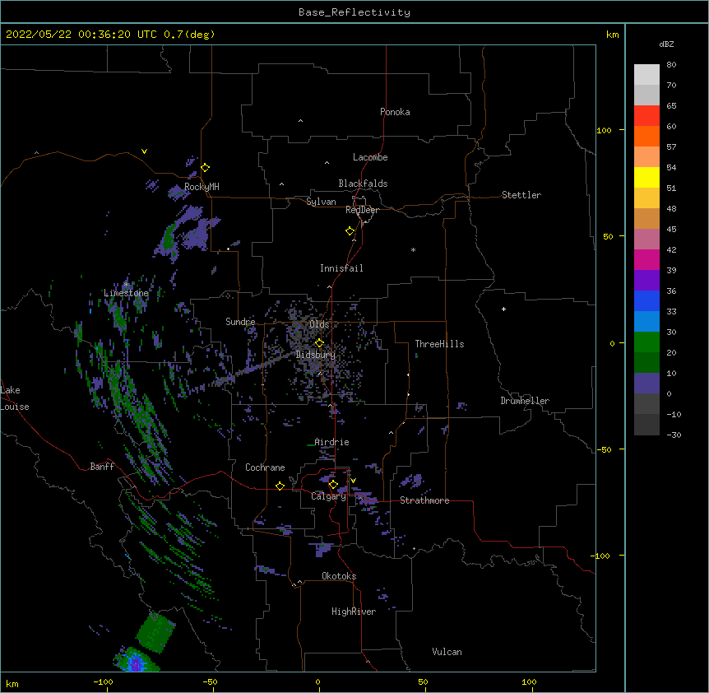Click the Okotoks label
The height and width of the screenshot is (693, 709).
(339, 576)
